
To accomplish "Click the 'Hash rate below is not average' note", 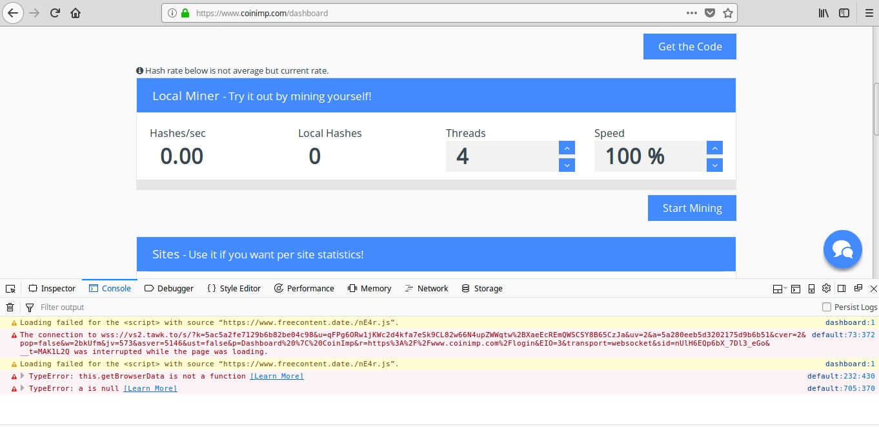I will [x=232, y=70].
